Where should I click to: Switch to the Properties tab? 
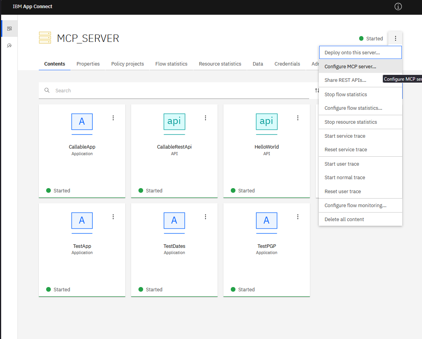(88, 64)
